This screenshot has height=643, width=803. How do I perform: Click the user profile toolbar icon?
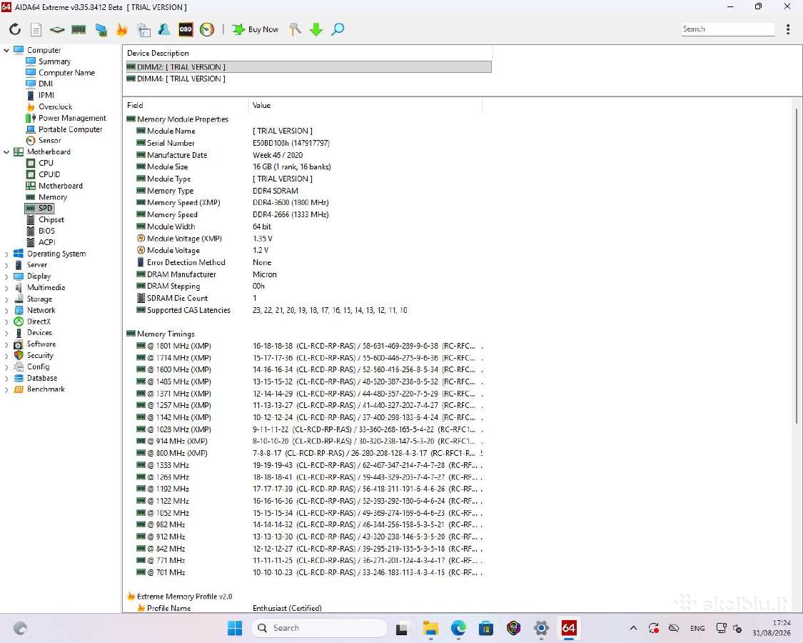164,29
